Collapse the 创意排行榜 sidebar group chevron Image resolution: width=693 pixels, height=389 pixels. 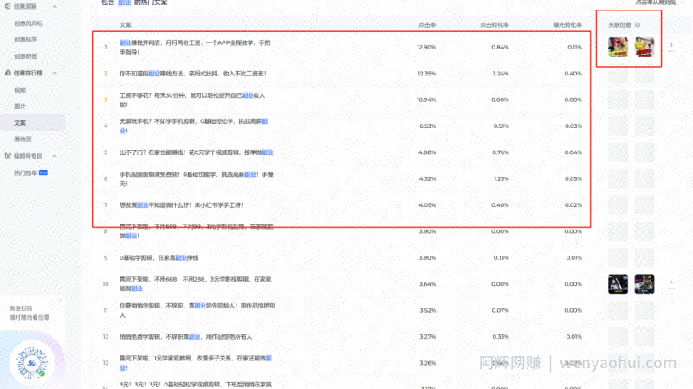pos(55,73)
